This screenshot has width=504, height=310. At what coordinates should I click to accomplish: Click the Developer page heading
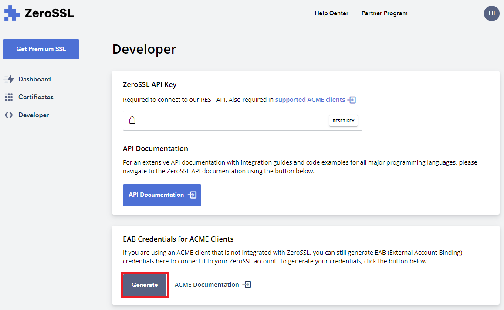pos(144,49)
